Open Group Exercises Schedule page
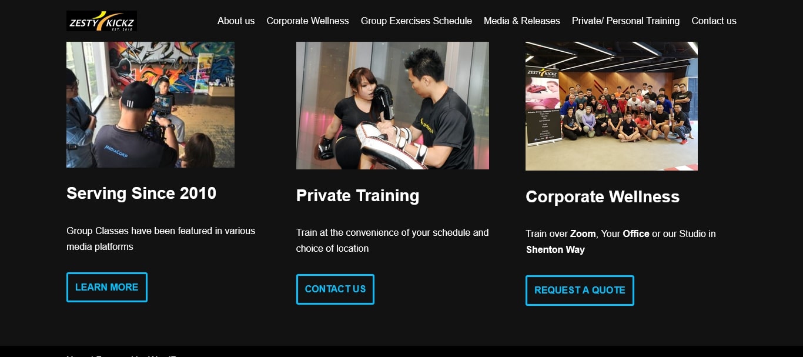 pos(416,21)
